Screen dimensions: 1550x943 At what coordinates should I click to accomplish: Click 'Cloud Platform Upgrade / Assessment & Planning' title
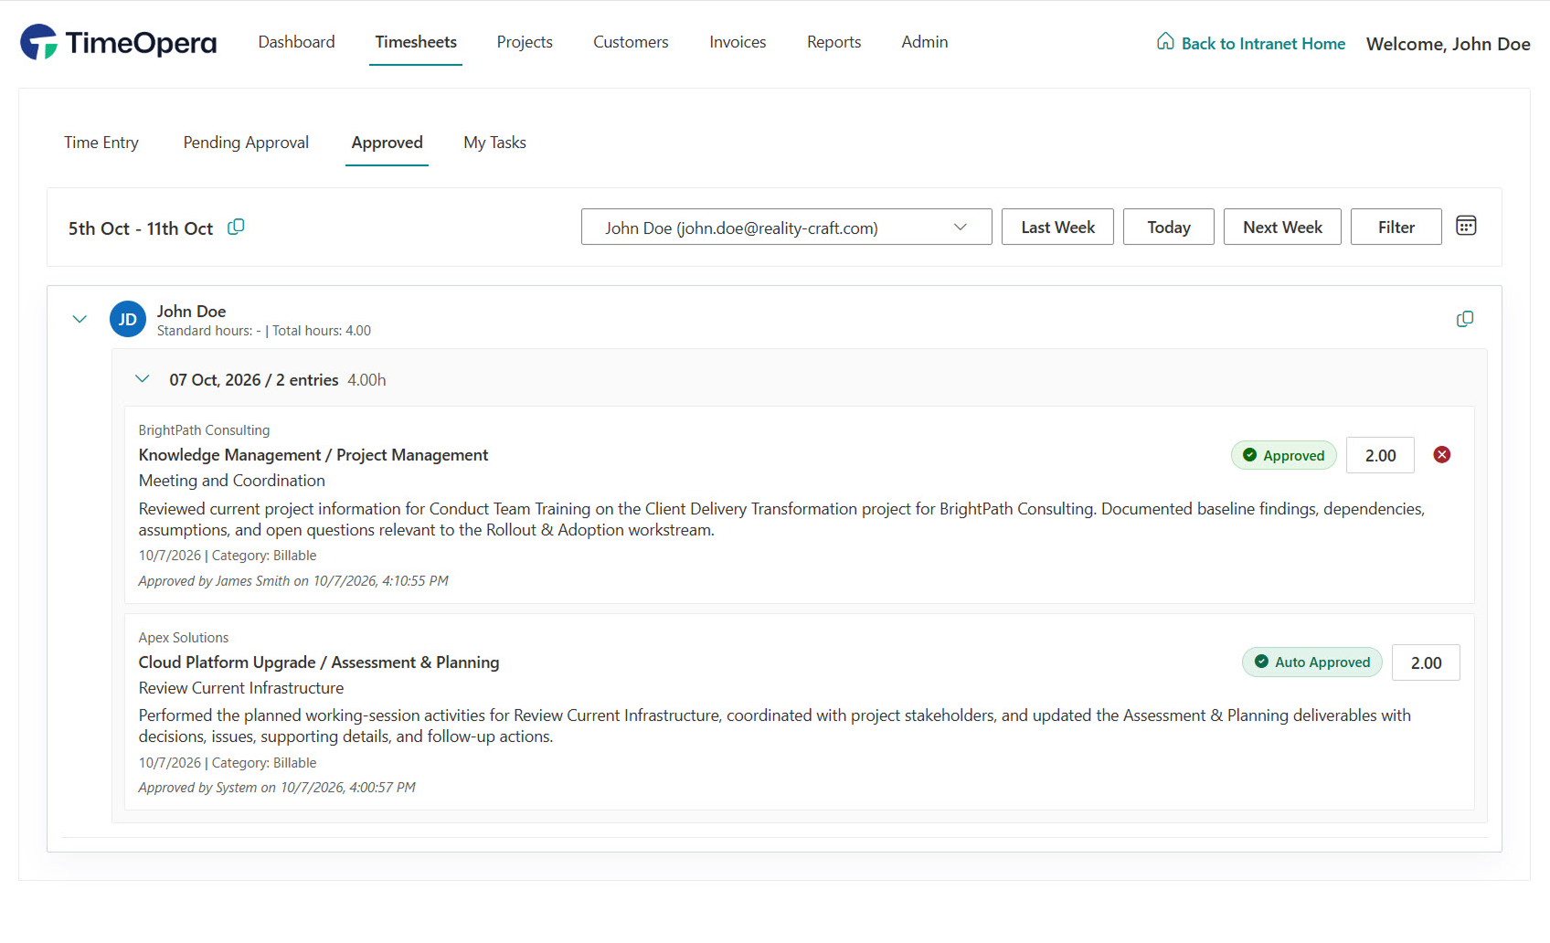319,662
